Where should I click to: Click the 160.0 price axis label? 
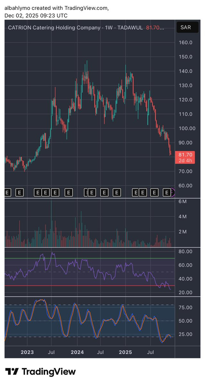click(185, 42)
